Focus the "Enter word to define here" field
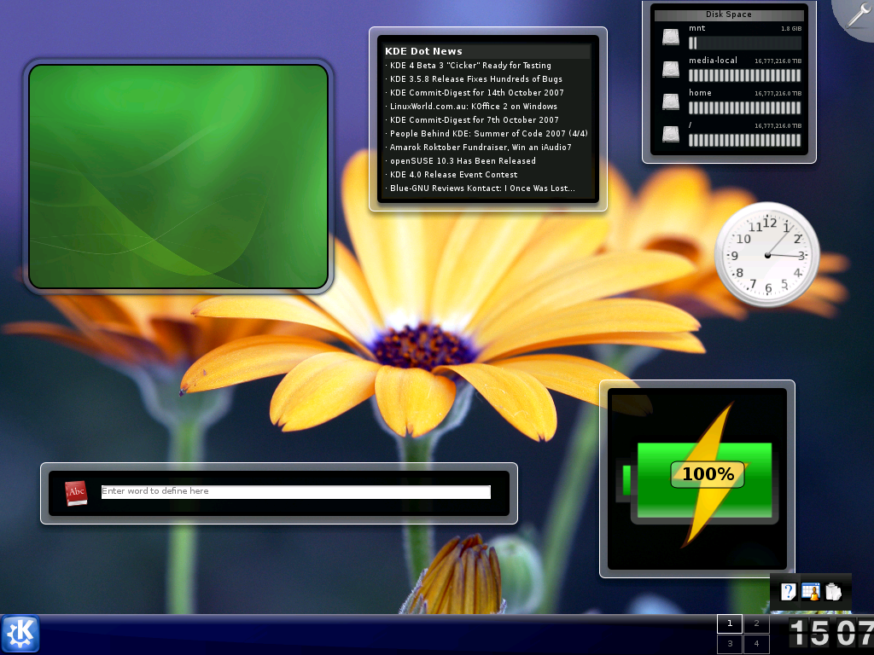 coord(296,491)
